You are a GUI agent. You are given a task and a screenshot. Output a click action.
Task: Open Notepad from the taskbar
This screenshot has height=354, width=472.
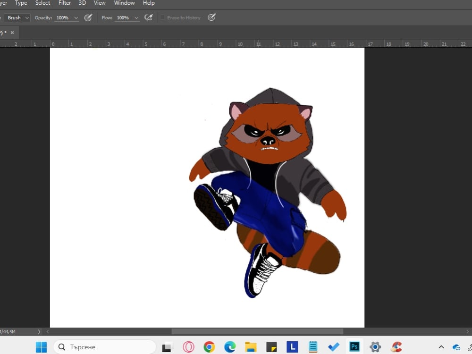click(x=313, y=347)
